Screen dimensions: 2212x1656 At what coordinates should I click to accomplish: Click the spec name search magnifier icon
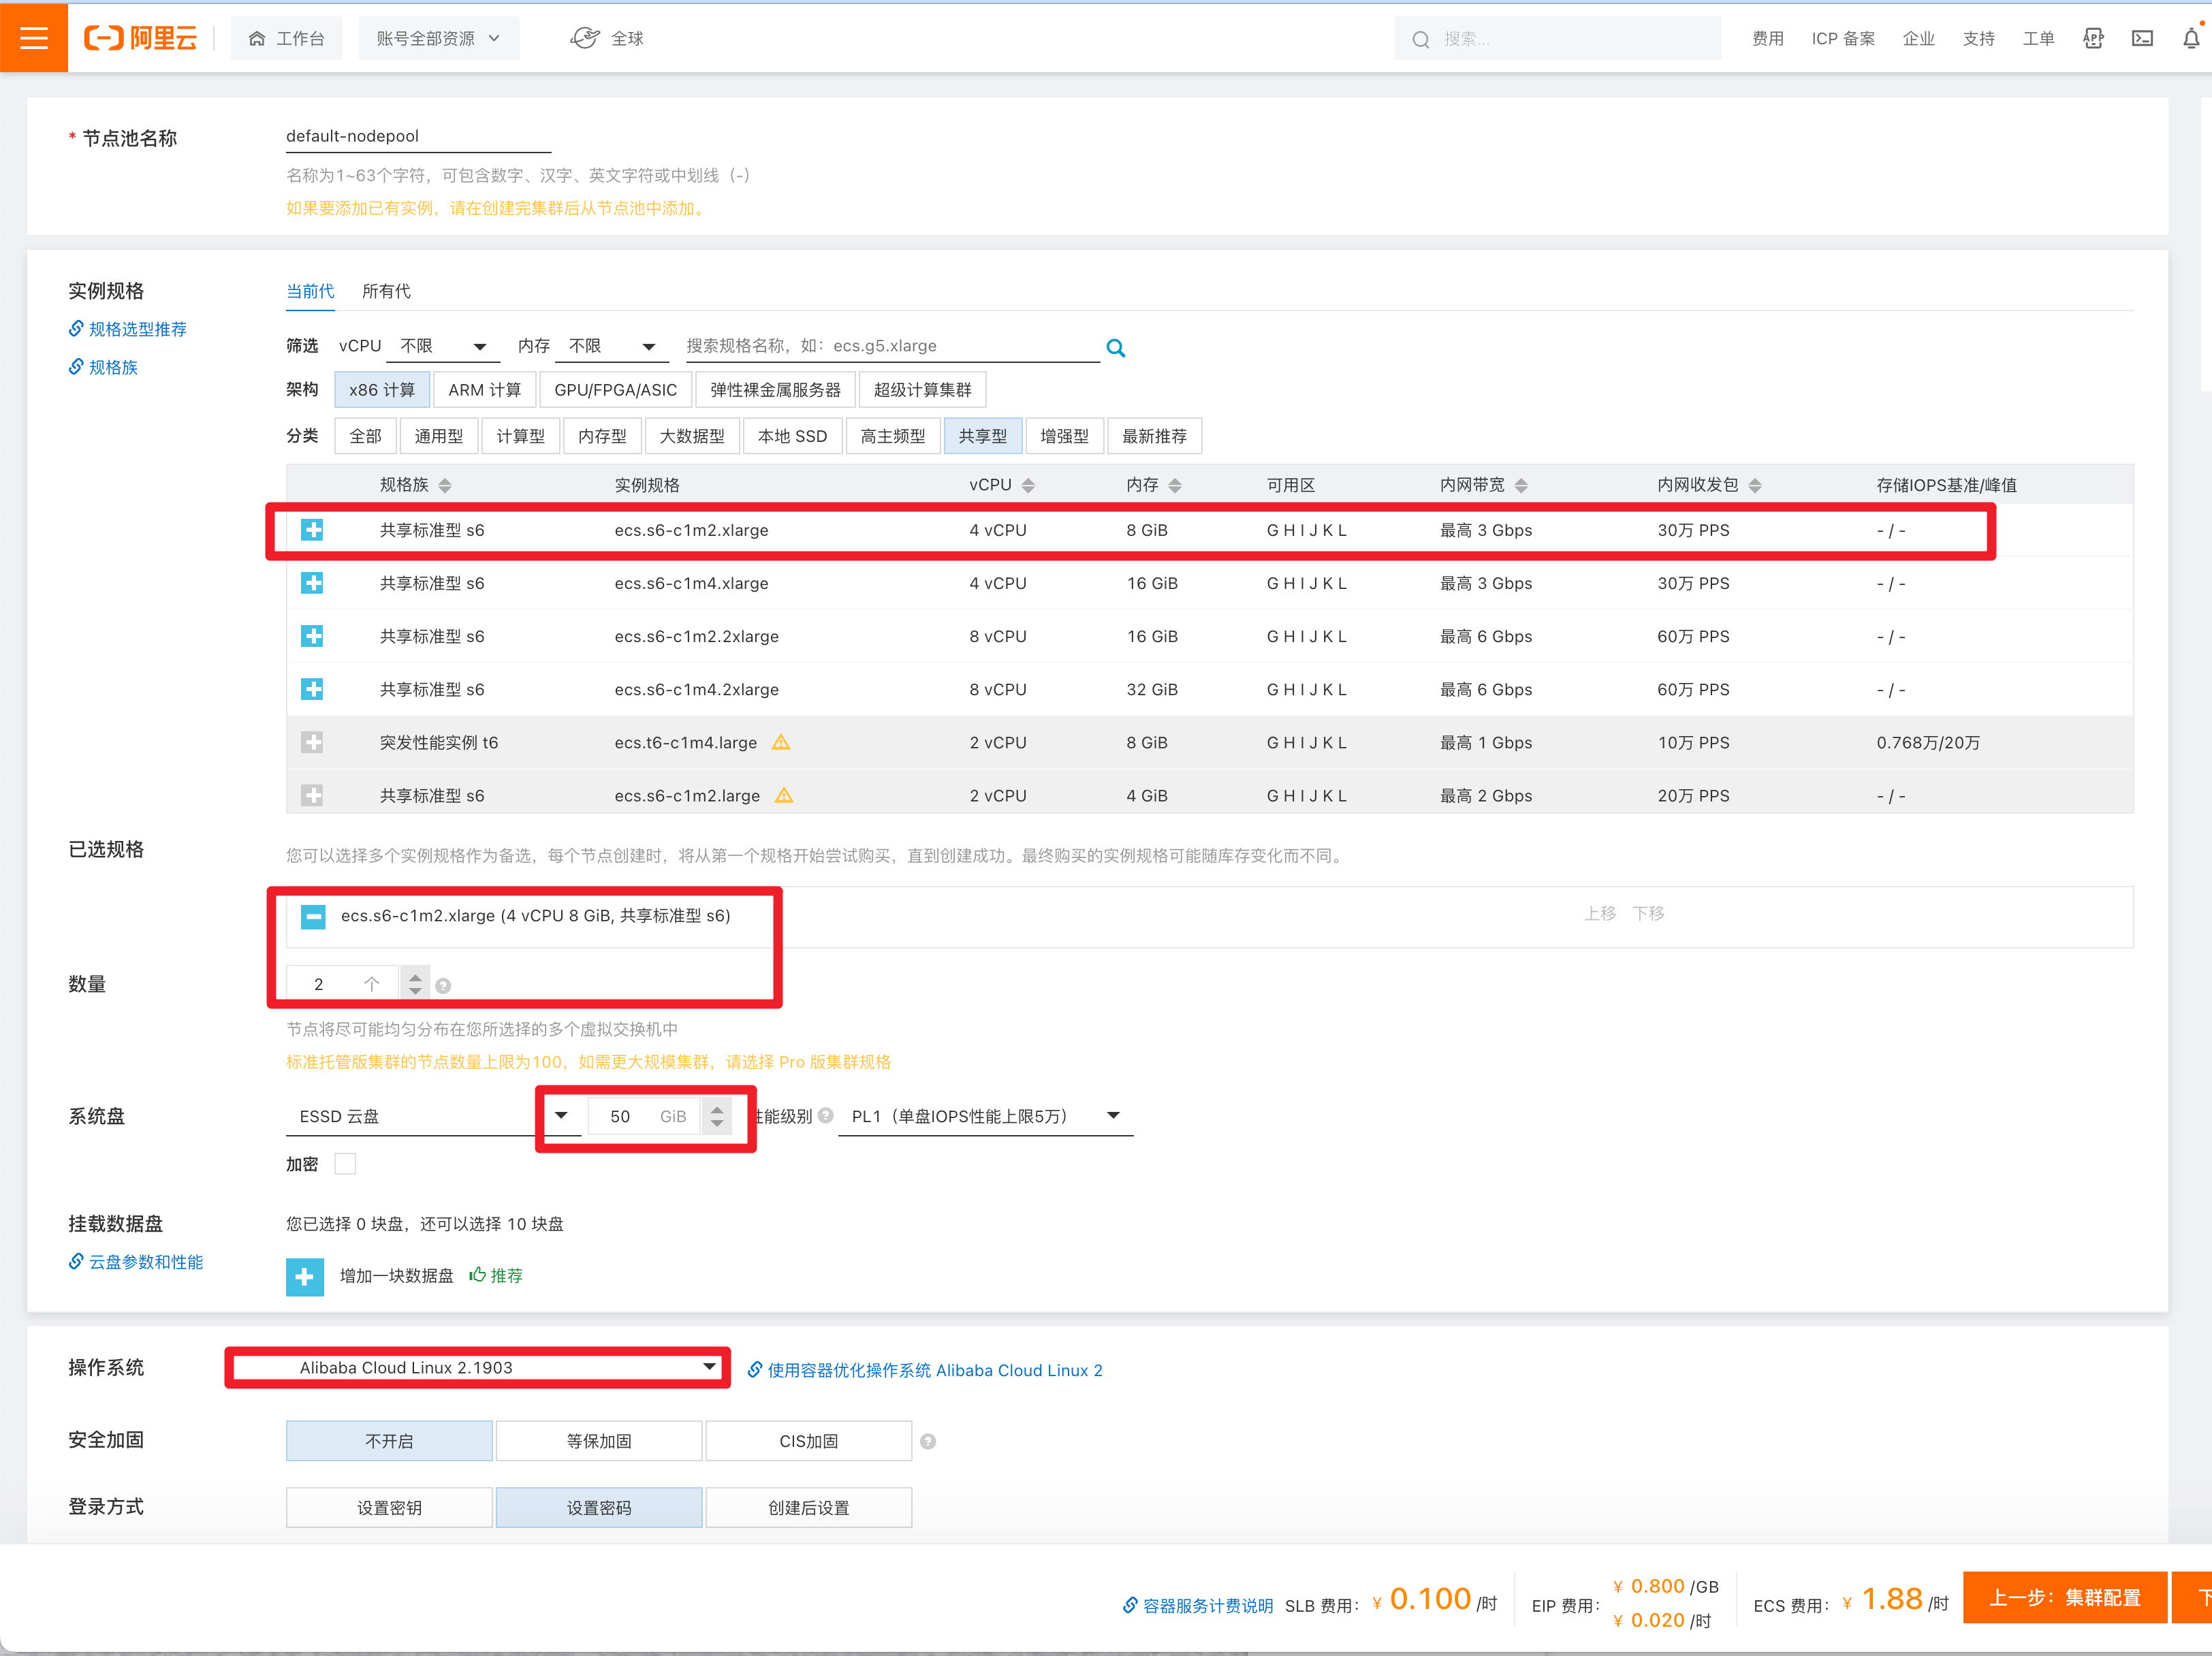[1116, 348]
